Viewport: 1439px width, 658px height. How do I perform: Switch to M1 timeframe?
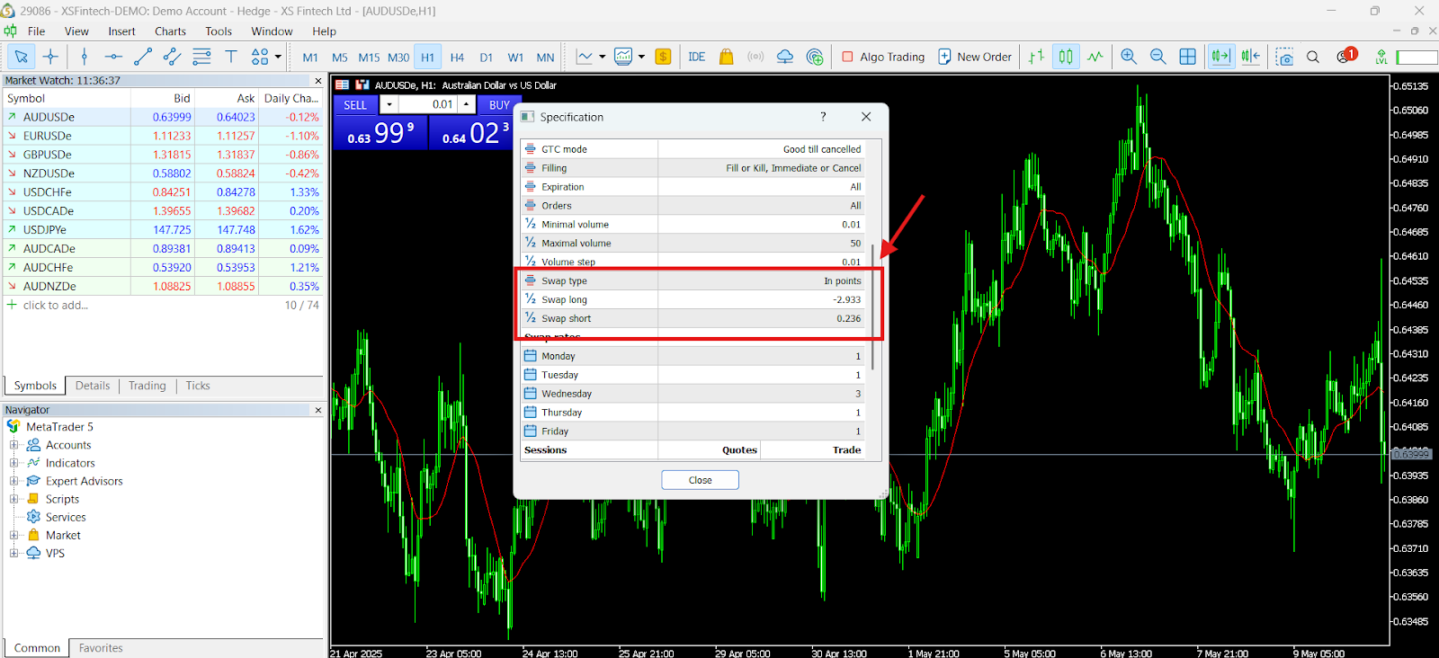pos(310,57)
